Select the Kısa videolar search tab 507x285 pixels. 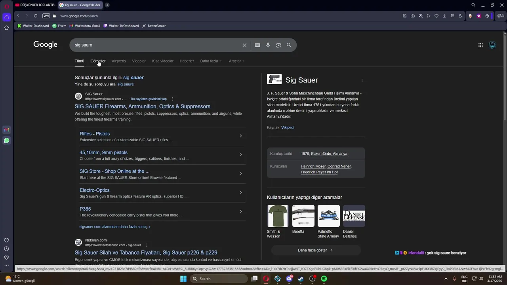click(x=163, y=61)
